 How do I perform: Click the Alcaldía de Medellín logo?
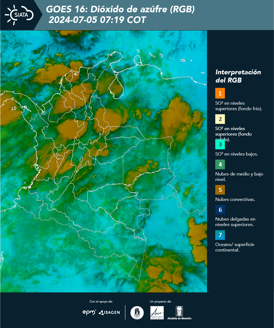coord(179,313)
